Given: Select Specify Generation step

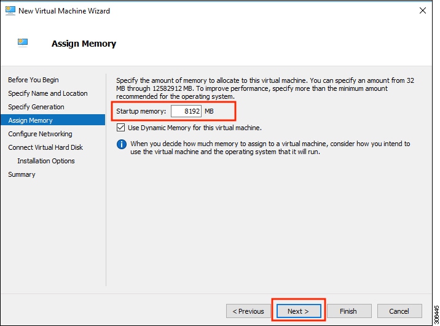Looking at the screenshot, I should tap(36, 107).
